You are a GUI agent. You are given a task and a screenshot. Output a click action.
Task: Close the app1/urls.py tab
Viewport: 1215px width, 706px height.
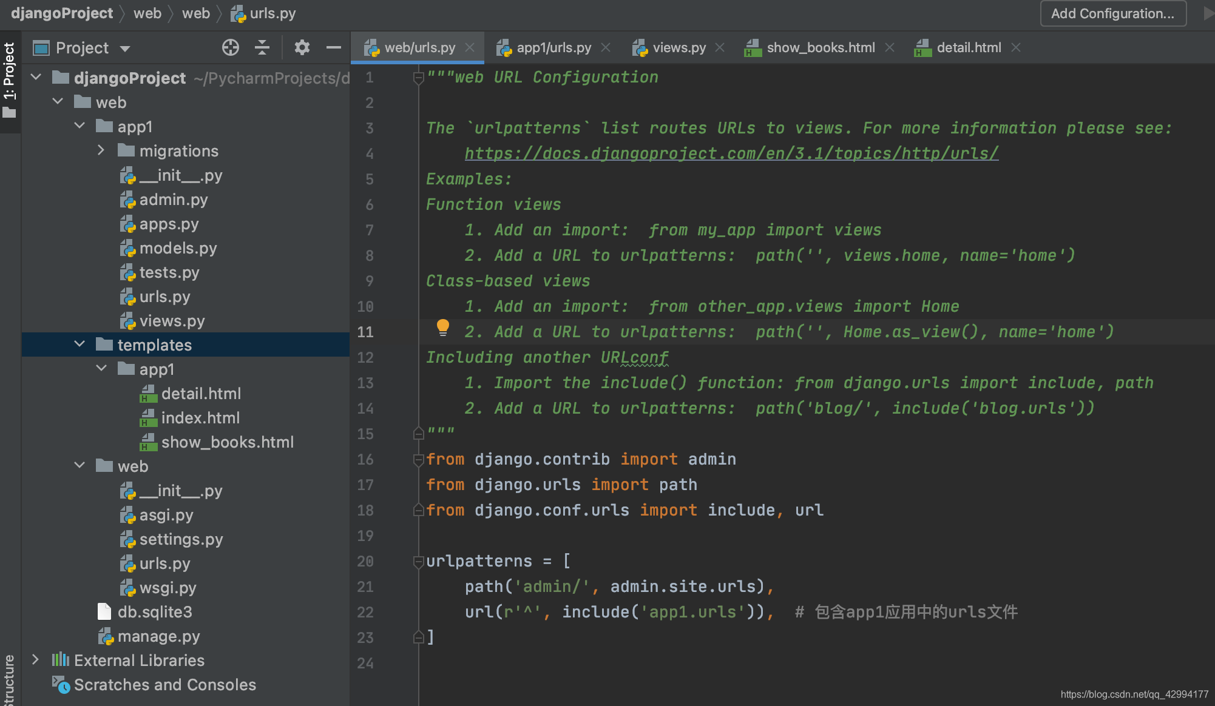pyautogui.click(x=606, y=47)
